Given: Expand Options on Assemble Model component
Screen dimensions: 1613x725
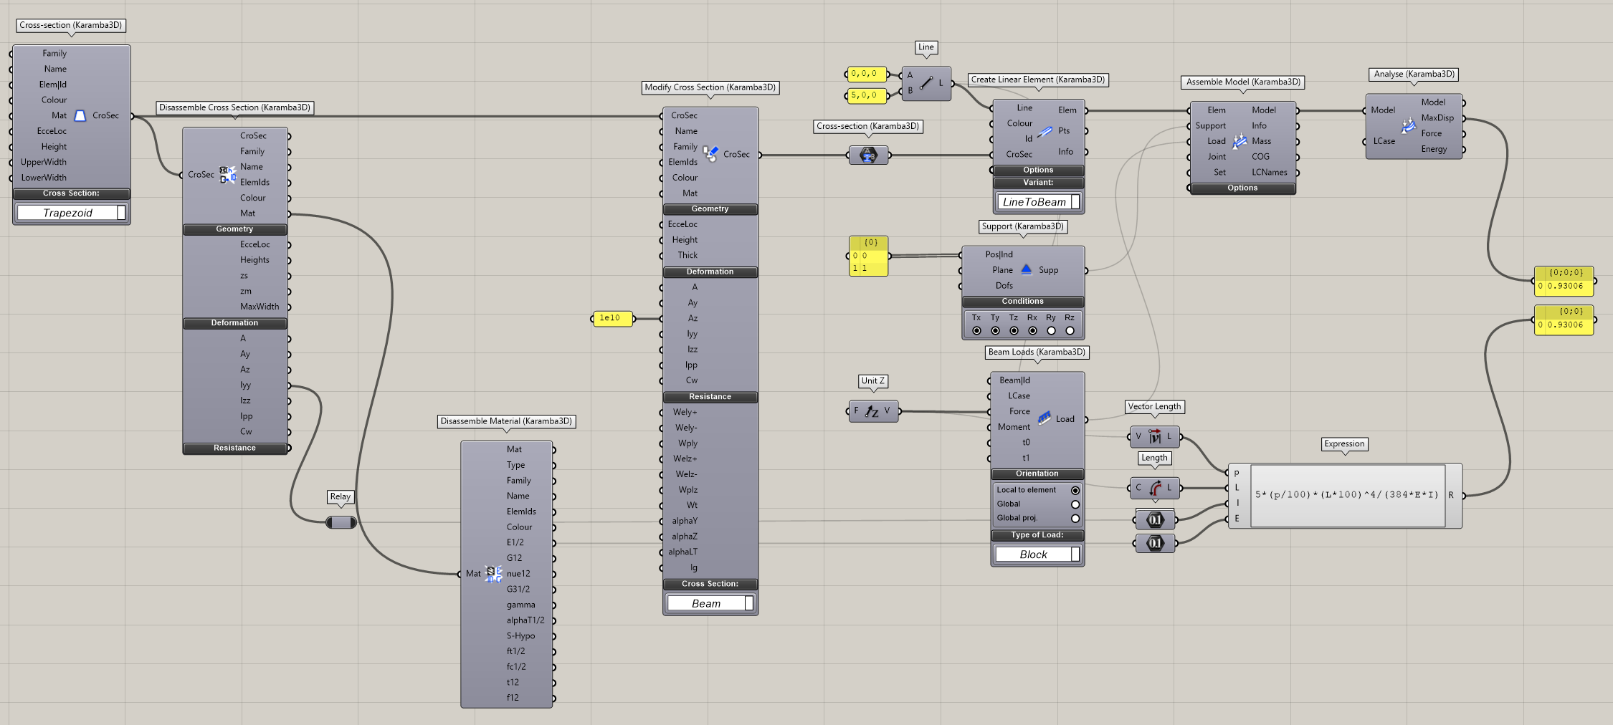Looking at the screenshot, I should coord(1242,188).
